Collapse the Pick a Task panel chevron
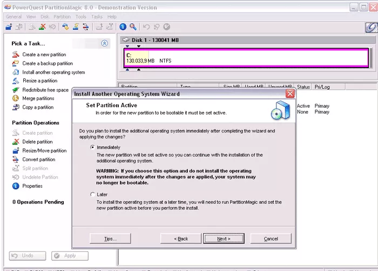Viewport: 378px width, 271px height. click(104, 43)
